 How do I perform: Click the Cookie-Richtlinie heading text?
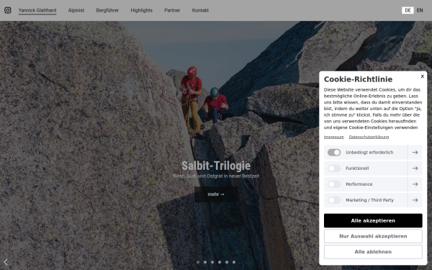click(358, 79)
